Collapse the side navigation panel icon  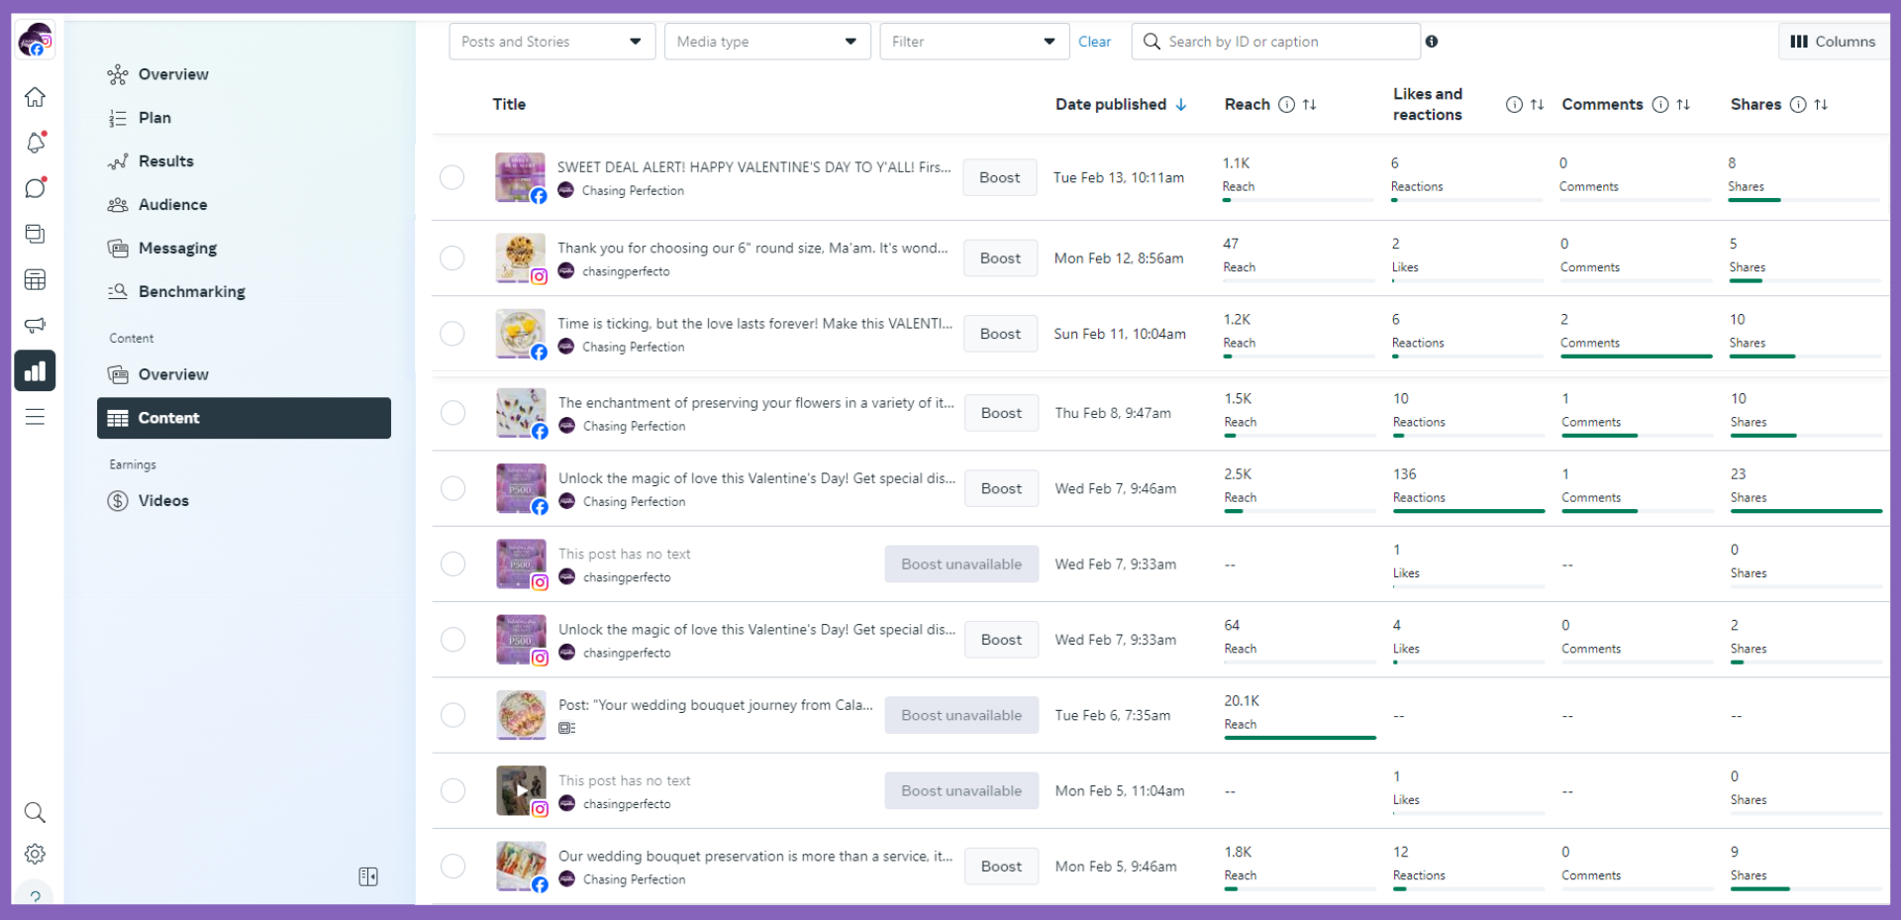tap(368, 876)
